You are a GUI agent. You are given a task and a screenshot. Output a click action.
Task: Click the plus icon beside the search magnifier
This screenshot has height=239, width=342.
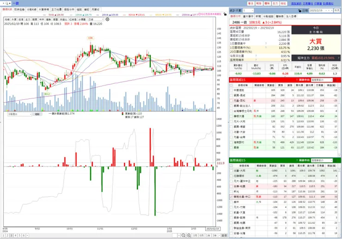click(x=10, y=3)
